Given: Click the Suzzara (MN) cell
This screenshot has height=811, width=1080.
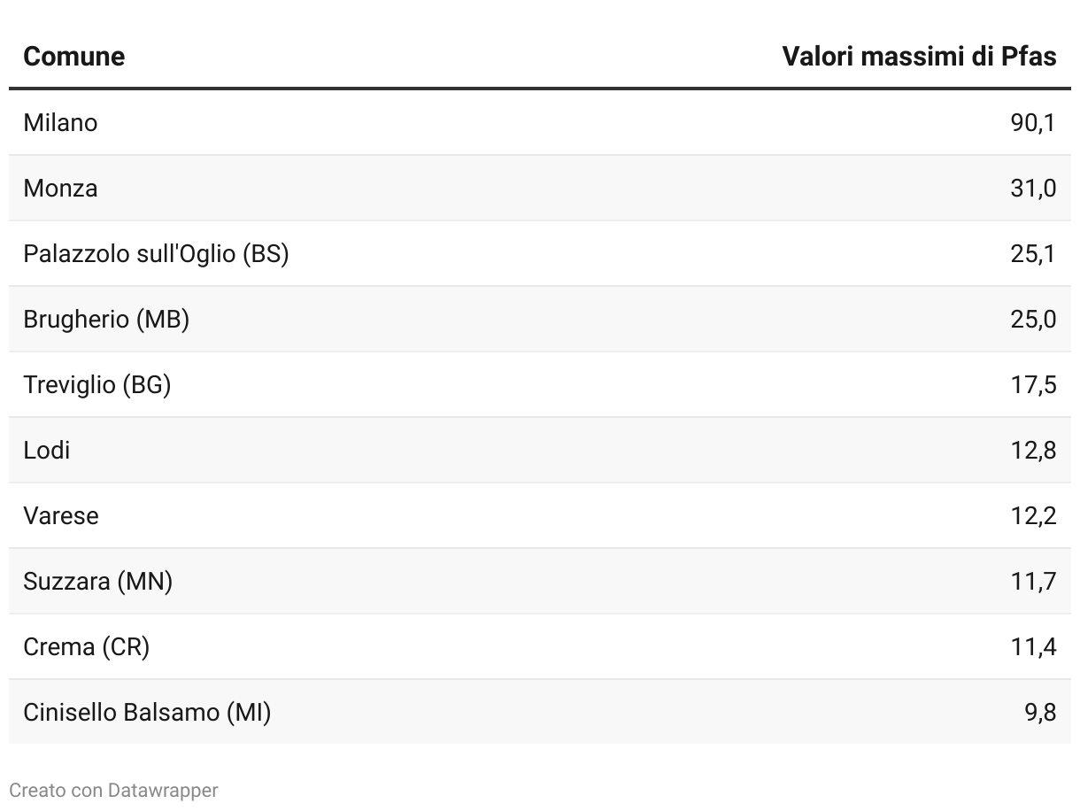Looking at the screenshot, I should 97,581.
